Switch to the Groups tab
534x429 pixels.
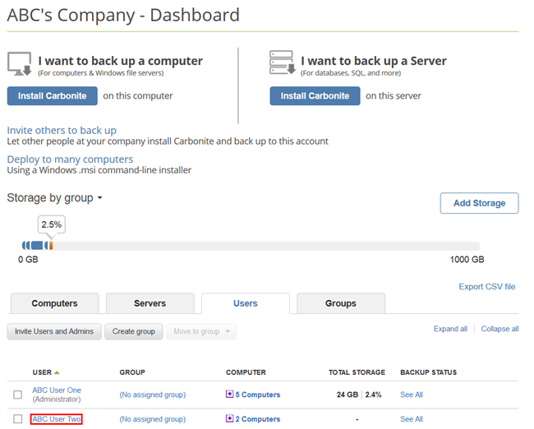tap(340, 303)
